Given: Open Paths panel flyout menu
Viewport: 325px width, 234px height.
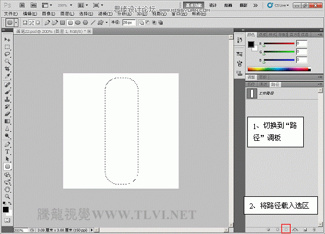Looking at the screenshot, I should pyautogui.click(x=320, y=84).
